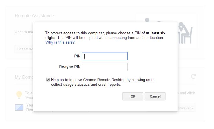Uncheck the usage statistics checkbox
The image size is (214, 129).
(x=48, y=80)
